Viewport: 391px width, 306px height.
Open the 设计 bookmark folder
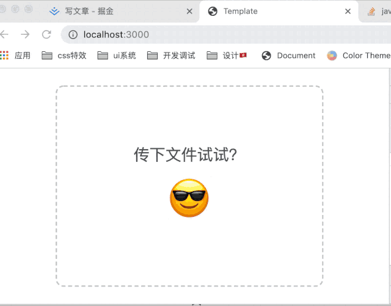(227, 56)
